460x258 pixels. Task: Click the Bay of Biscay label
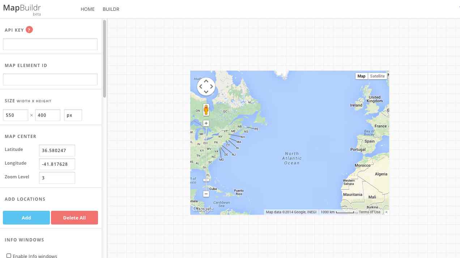coord(369,133)
